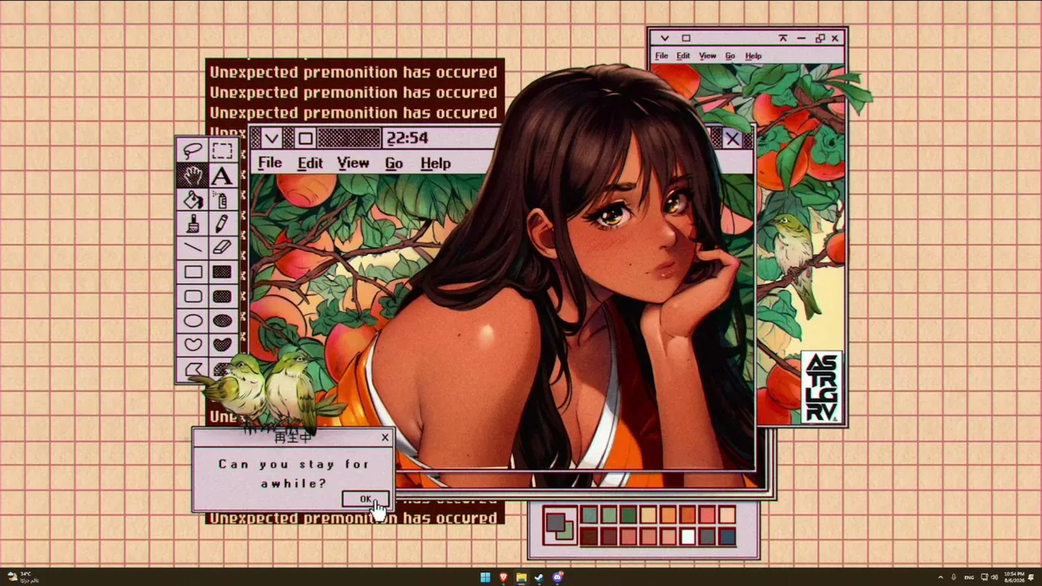
Task: Launch Brave browser from the taskbar
Action: pyautogui.click(x=503, y=578)
